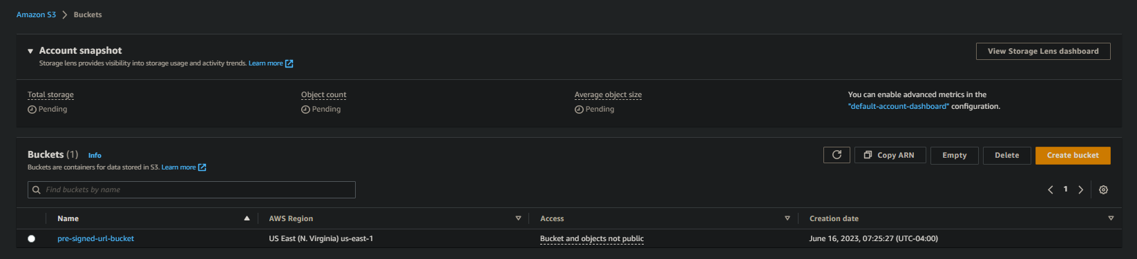Open View Storage Lens dashboard
The width and height of the screenshot is (1137, 259).
(1043, 51)
